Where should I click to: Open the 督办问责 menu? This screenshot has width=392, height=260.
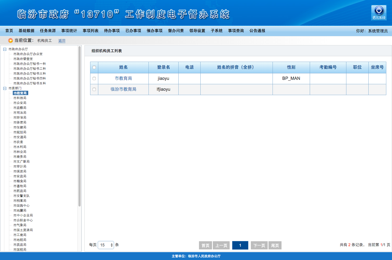[176, 31]
